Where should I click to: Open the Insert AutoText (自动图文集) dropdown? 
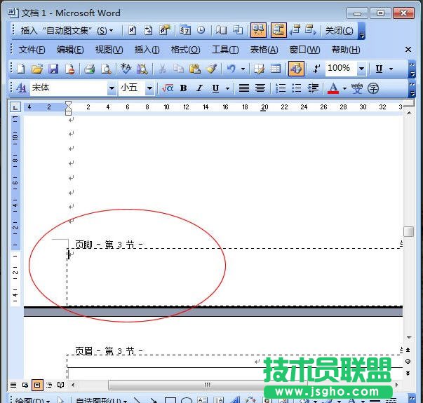(67, 30)
